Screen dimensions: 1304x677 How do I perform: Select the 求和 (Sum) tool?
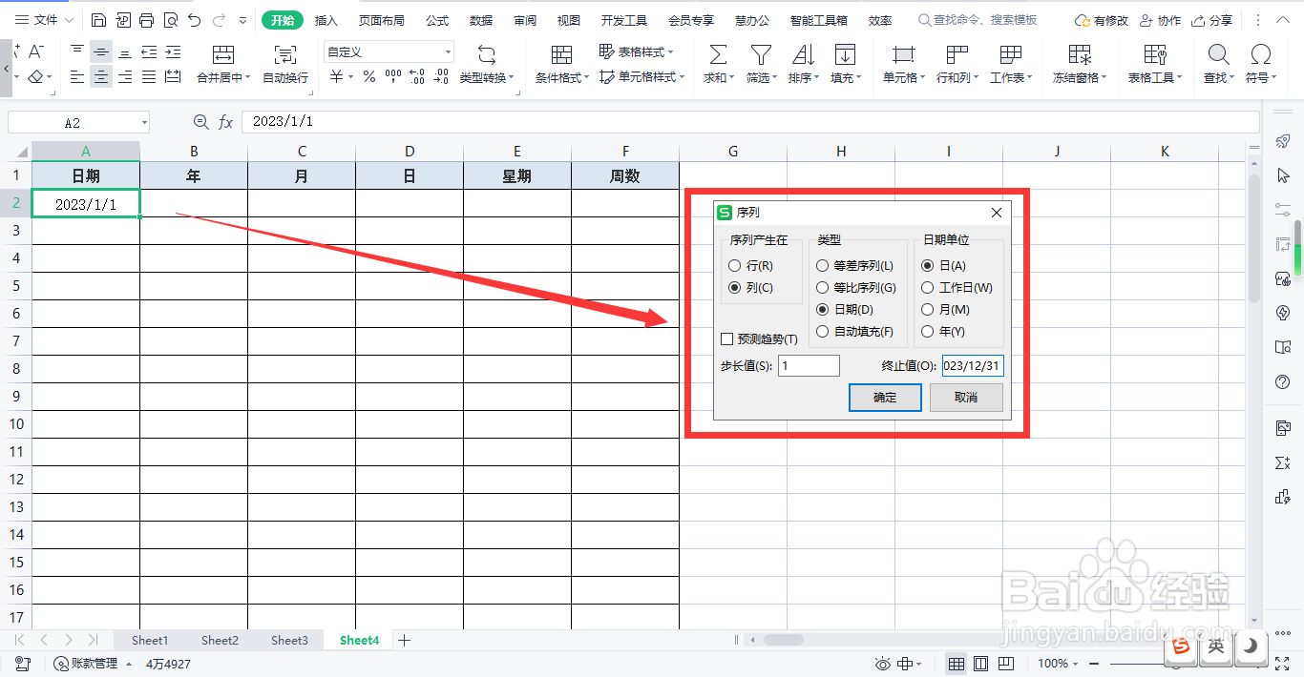[717, 63]
